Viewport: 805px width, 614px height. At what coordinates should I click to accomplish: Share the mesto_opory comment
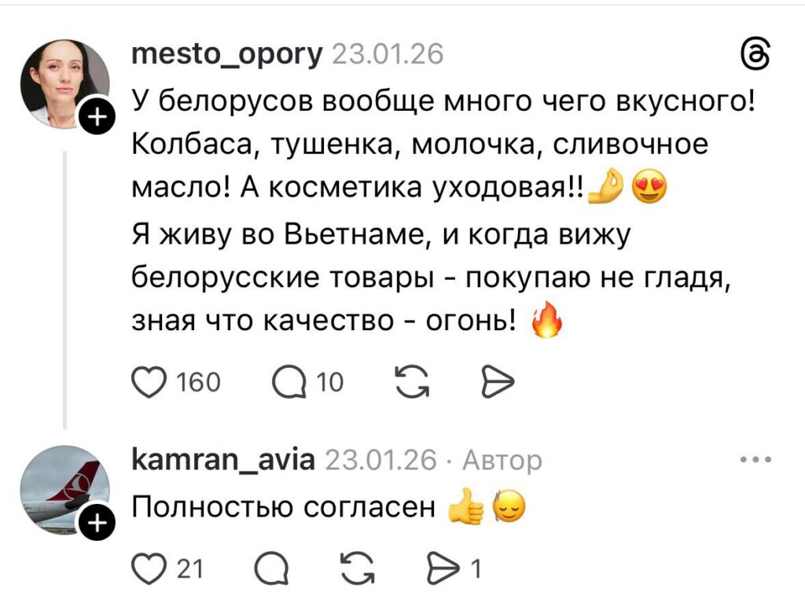coord(496,382)
